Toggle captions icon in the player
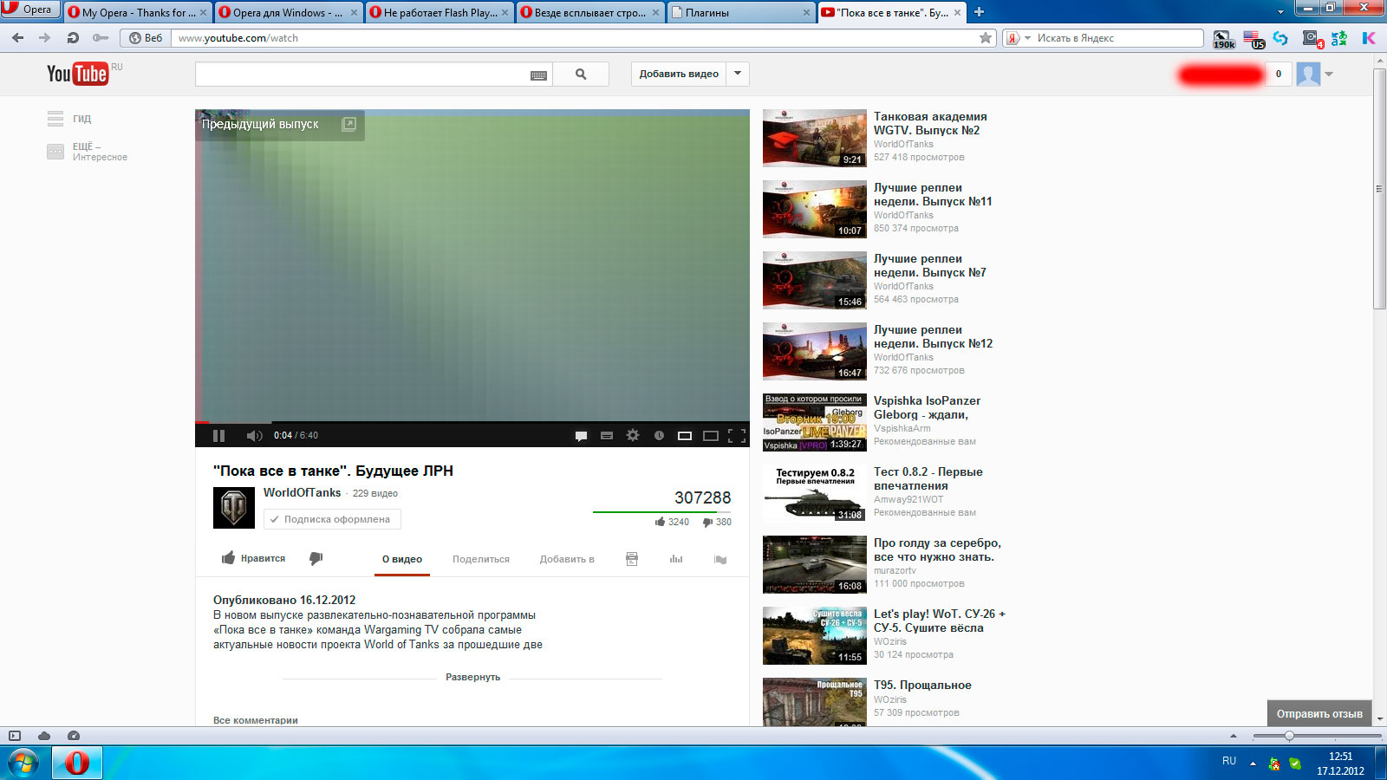This screenshot has height=780, width=1387. (607, 436)
